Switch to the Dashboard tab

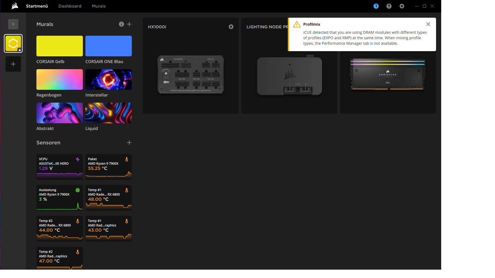[70, 6]
